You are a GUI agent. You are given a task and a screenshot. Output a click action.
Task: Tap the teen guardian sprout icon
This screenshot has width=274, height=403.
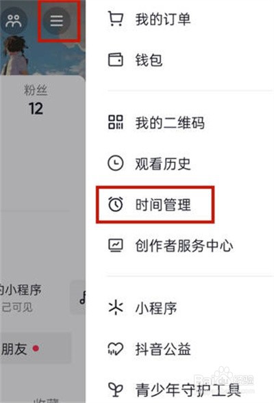(x=115, y=389)
